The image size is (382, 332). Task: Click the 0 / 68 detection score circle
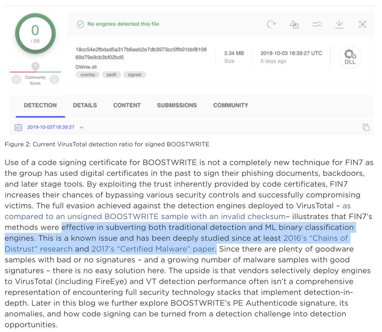coord(35,34)
